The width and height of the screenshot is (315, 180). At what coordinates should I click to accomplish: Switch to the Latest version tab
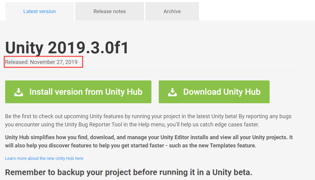click(40, 11)
